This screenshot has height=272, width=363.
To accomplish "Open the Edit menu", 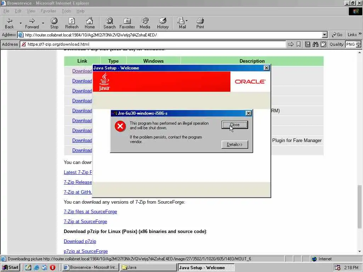I will (18, 11).
